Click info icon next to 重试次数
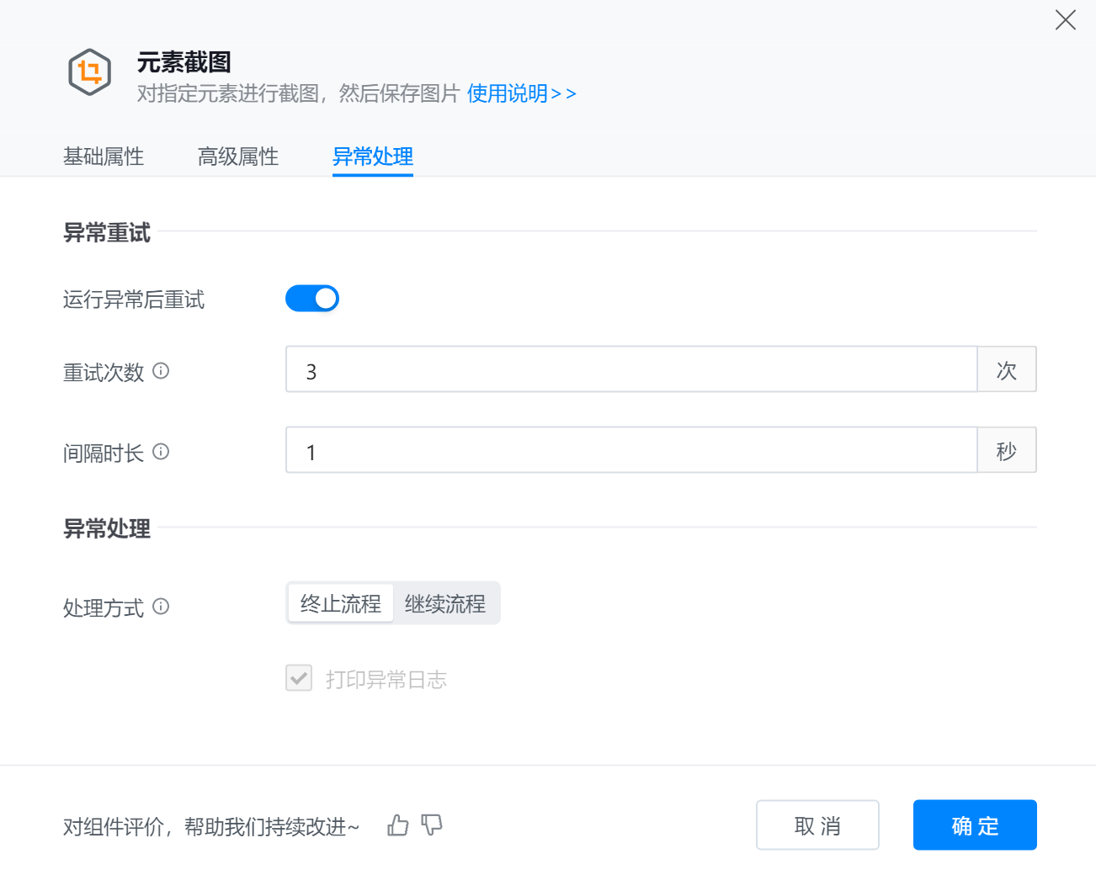The height and width of the screenshot is (875, 1096). coord(161,371)
